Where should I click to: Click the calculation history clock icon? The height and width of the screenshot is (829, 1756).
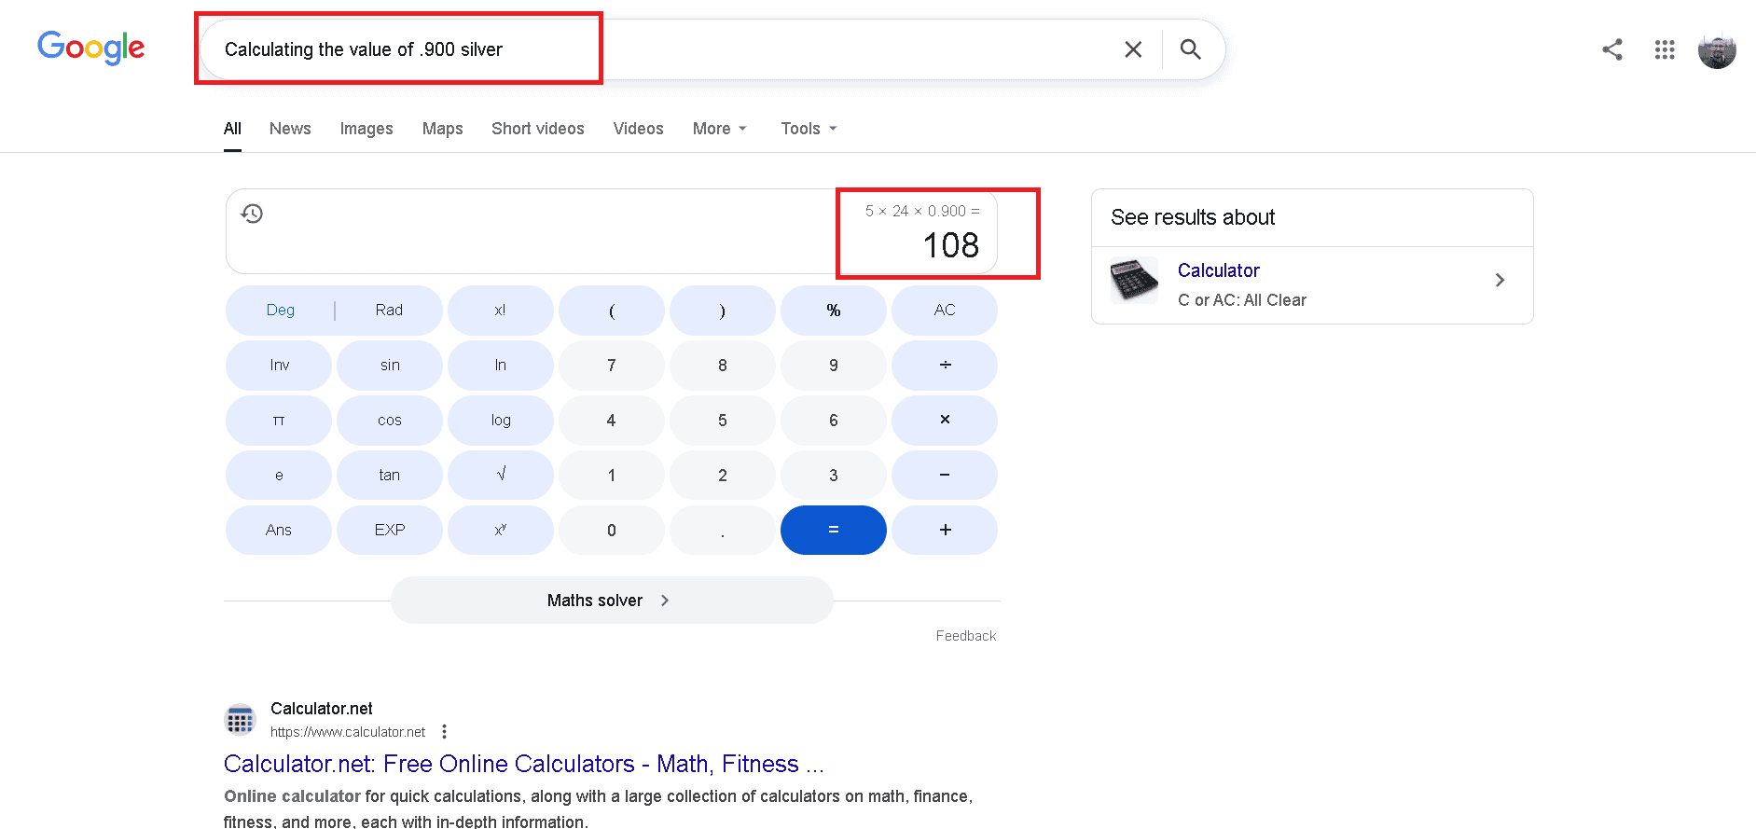tap(252, 214)
